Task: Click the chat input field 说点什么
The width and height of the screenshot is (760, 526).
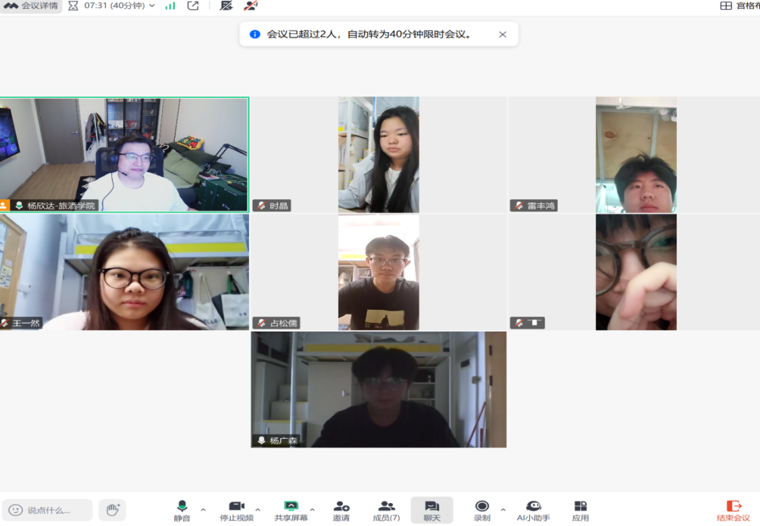Action: [47, 510]
